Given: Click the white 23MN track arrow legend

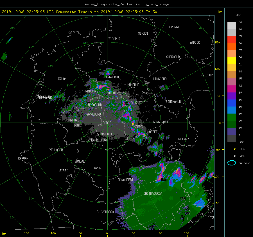Looking at the screenshot, I should (232, 156).
